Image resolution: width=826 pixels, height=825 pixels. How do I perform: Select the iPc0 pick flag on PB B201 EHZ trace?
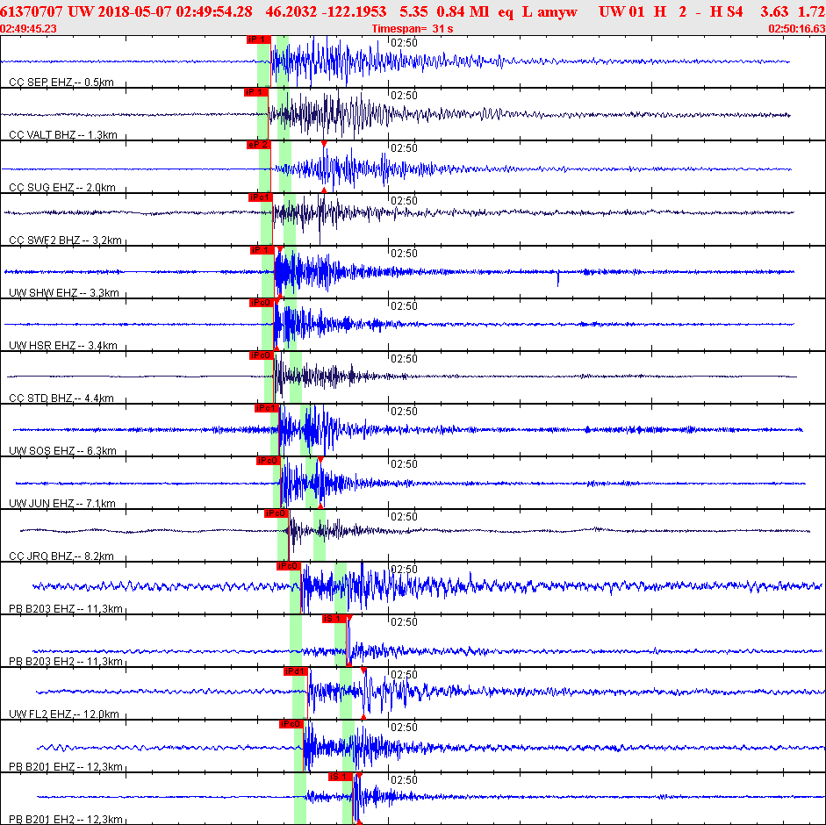291,724
